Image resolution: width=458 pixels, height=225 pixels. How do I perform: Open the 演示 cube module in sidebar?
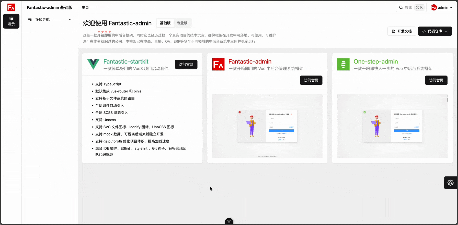tap(11, 21)
